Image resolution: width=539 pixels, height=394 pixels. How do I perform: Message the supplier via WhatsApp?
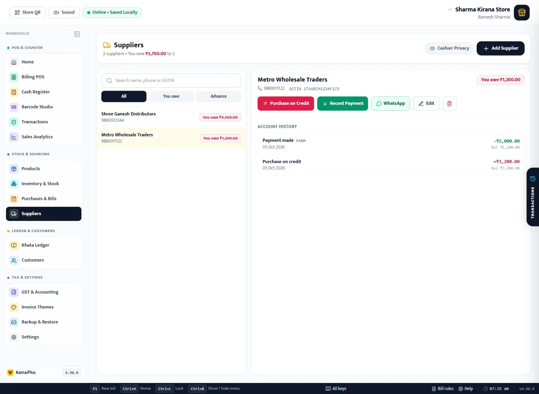tap(391, 104)
